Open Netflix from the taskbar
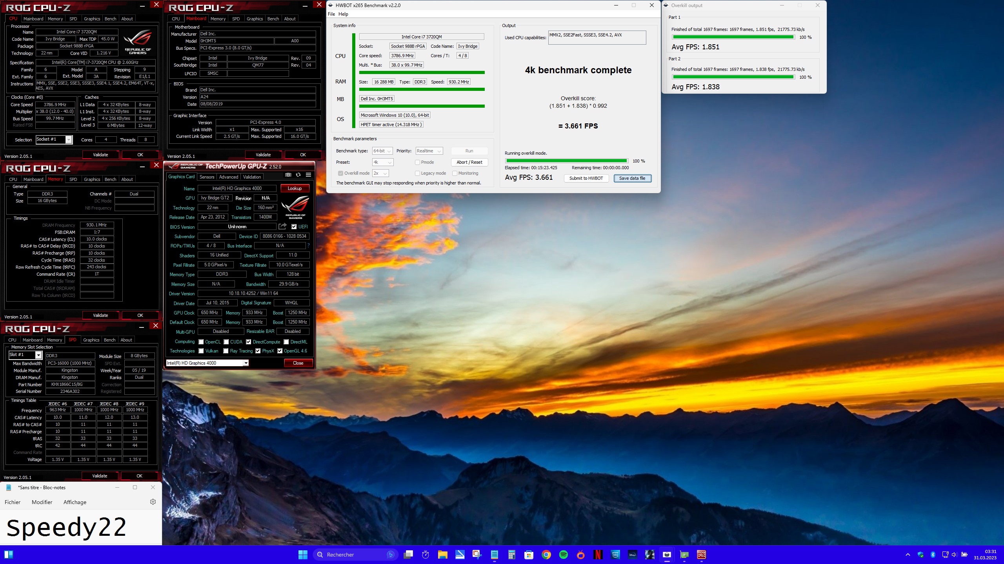The image size is (1004, 564). 598,555
